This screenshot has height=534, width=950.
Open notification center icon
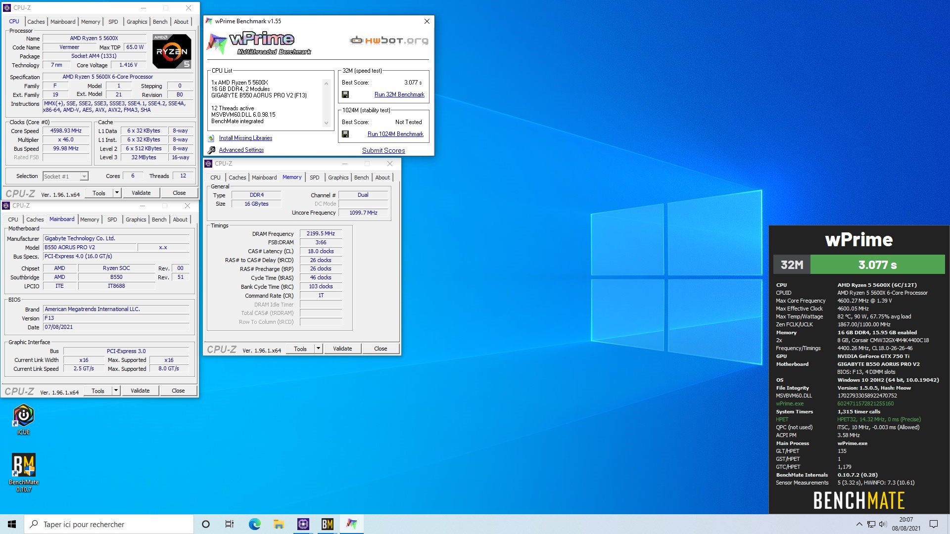tap(934, 524)
